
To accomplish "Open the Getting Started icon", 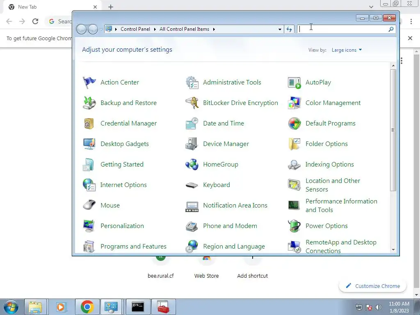I will (x=89, y=164).
